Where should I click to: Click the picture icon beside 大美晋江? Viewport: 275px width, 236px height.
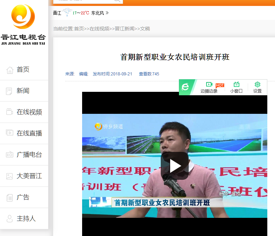click(x=9, y=176)
